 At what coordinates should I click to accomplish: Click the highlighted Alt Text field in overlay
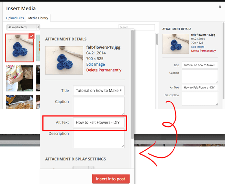[x=99, y=123]
